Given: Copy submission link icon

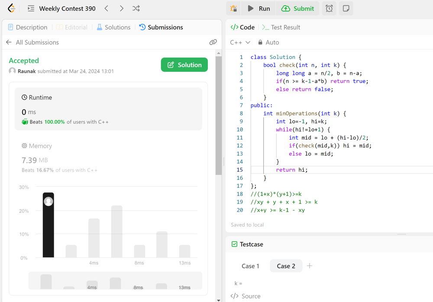Looking at the screenshot, I should point(213,42).
